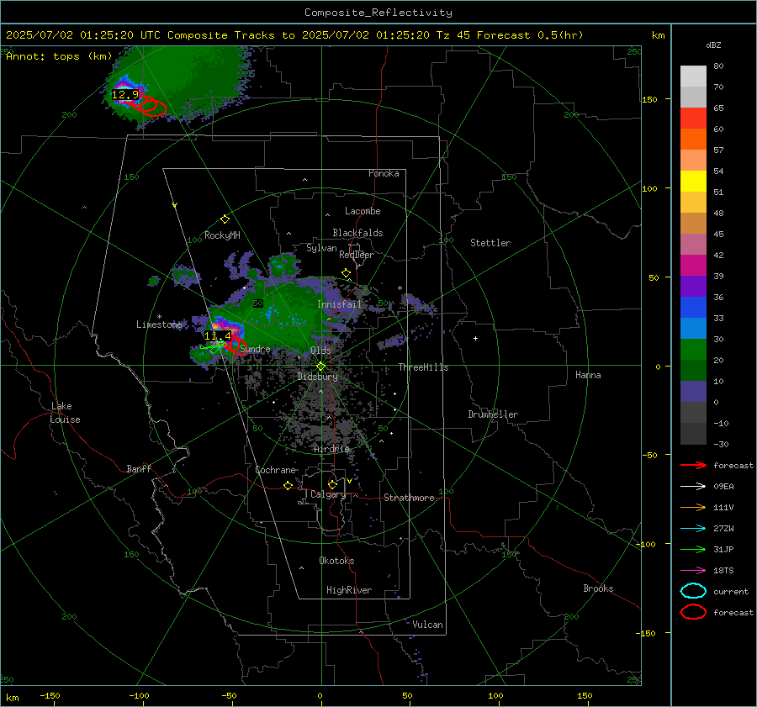Pick the yellow 51-54 dBZ color swatch
Image resolution: width=757 pixels, height=707 pixels.
coord(693,182)
